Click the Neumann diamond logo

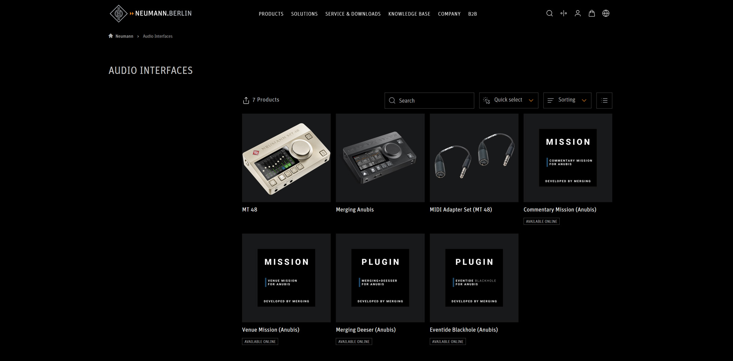pos(119,14)
